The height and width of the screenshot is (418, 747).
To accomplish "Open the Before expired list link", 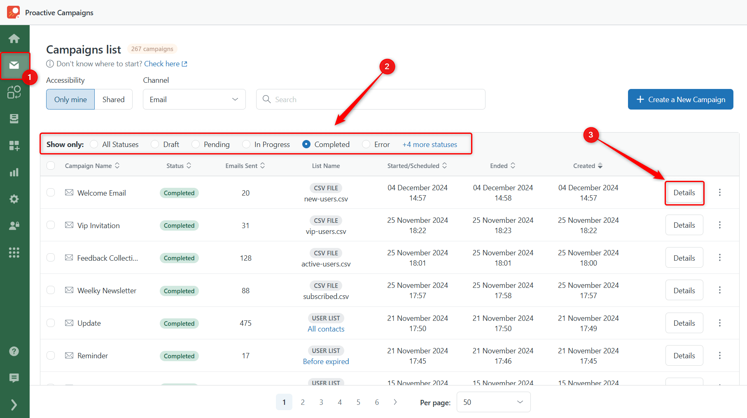I will point(326,361).
